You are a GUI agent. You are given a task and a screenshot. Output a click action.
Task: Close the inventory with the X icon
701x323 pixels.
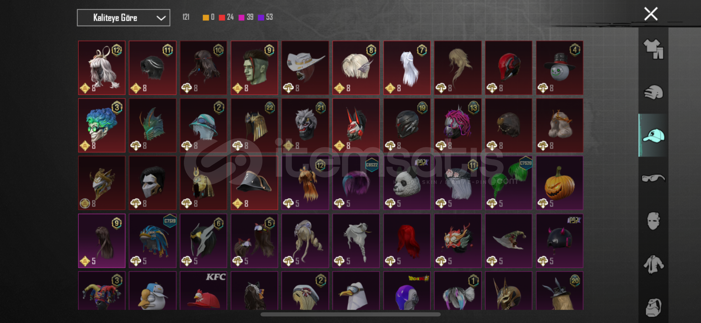pos(651,14)
